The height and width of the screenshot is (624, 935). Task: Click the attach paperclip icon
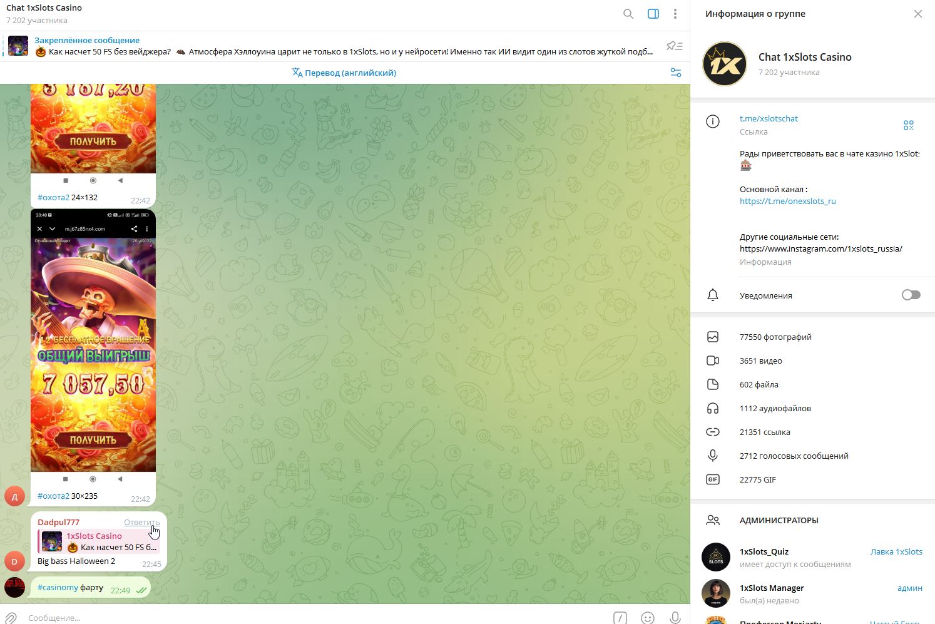pos(11,618)
